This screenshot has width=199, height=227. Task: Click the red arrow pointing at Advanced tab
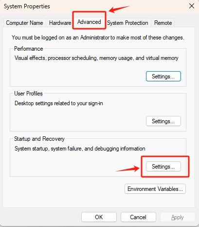119,9
